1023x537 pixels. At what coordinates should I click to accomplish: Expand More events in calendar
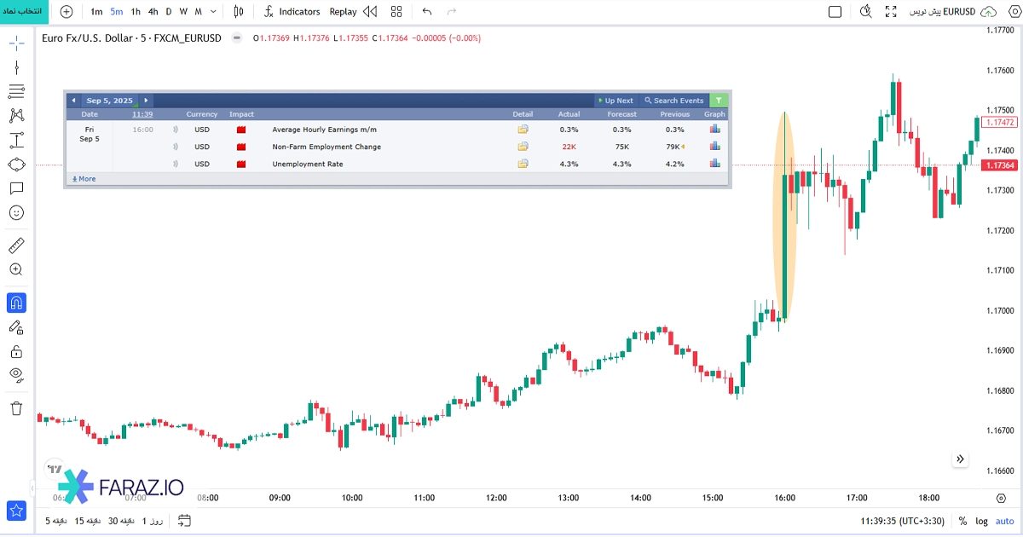click(84, 179)
